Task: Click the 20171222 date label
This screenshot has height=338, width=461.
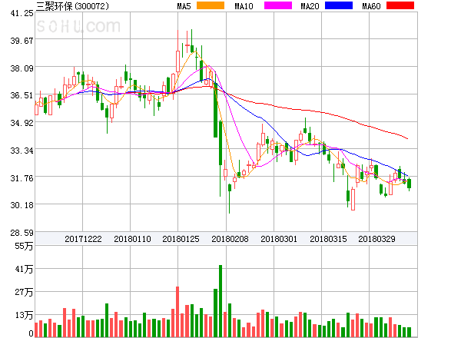Action: (83, 239)
